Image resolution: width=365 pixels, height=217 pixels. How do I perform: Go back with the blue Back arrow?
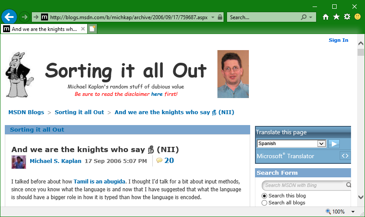9,17
